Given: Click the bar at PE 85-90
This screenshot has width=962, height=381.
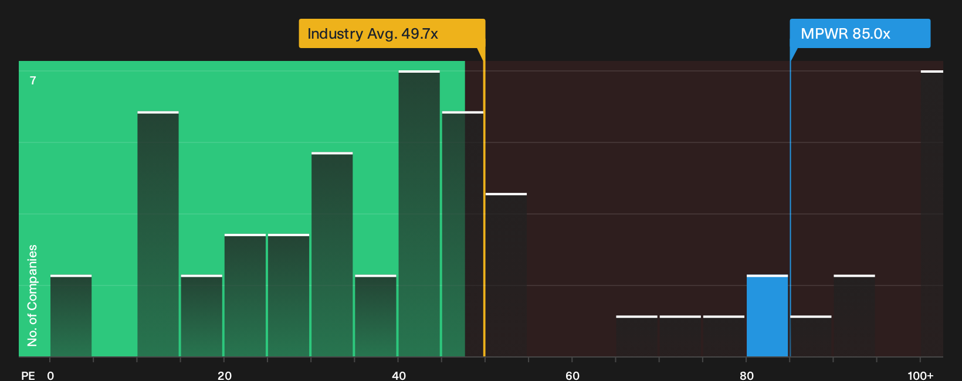Looking at the screenshot, I should (811, 336).
